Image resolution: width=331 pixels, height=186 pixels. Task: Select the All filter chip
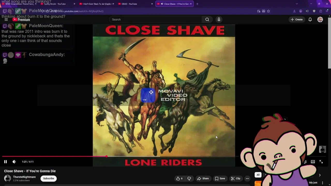(258, 175)
